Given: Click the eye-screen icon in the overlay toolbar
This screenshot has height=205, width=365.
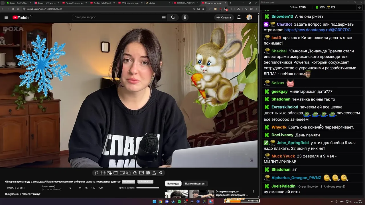Looking at the screenshot, I should tap(109, 173).
